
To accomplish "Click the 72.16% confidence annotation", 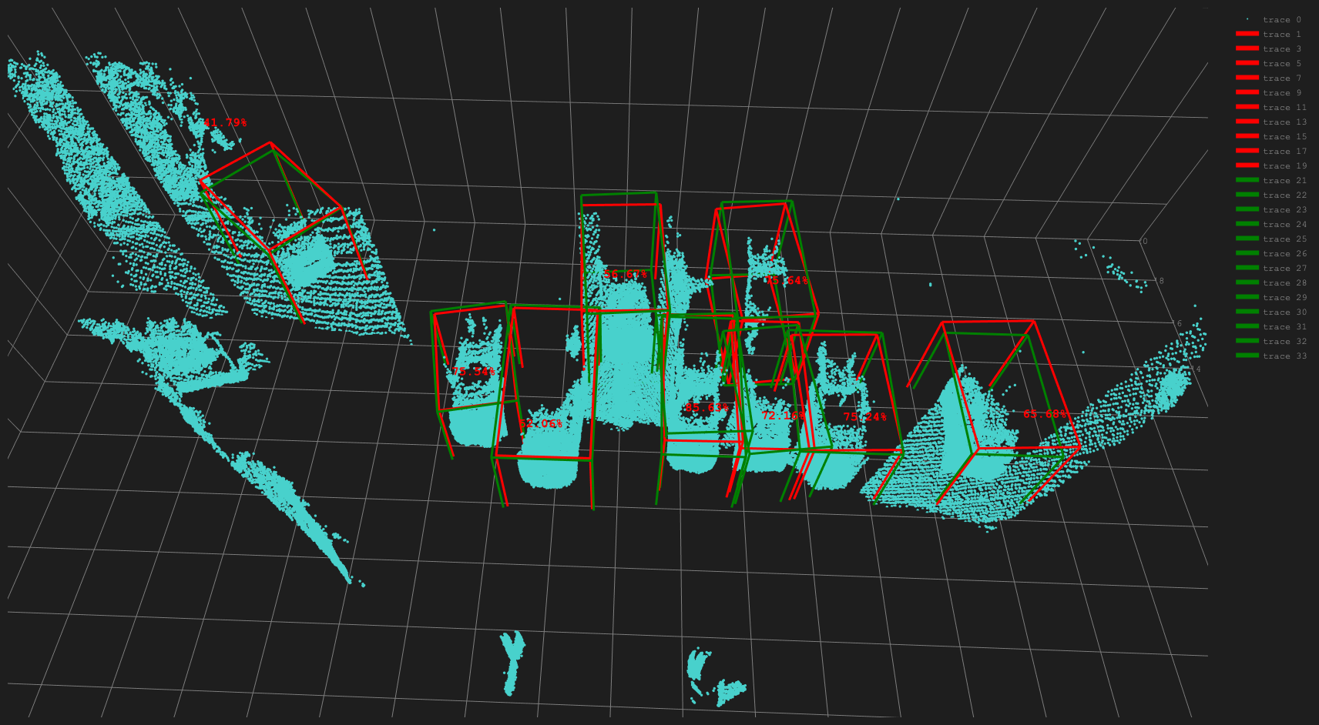I will [783, 416].
